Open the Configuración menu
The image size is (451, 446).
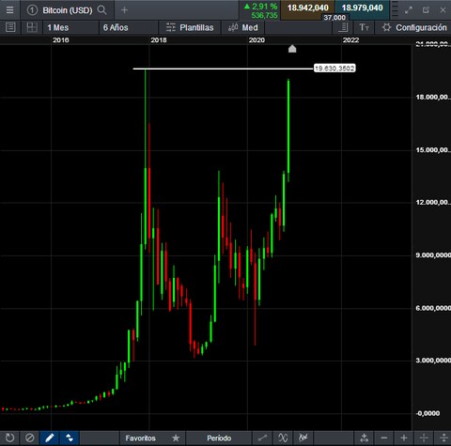(x=414, y=27)
